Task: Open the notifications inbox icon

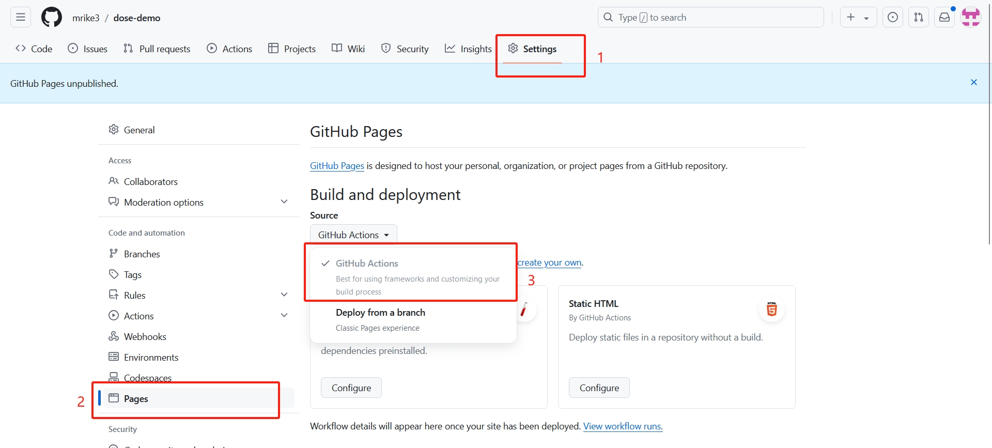Action: [x=944, y=18]
